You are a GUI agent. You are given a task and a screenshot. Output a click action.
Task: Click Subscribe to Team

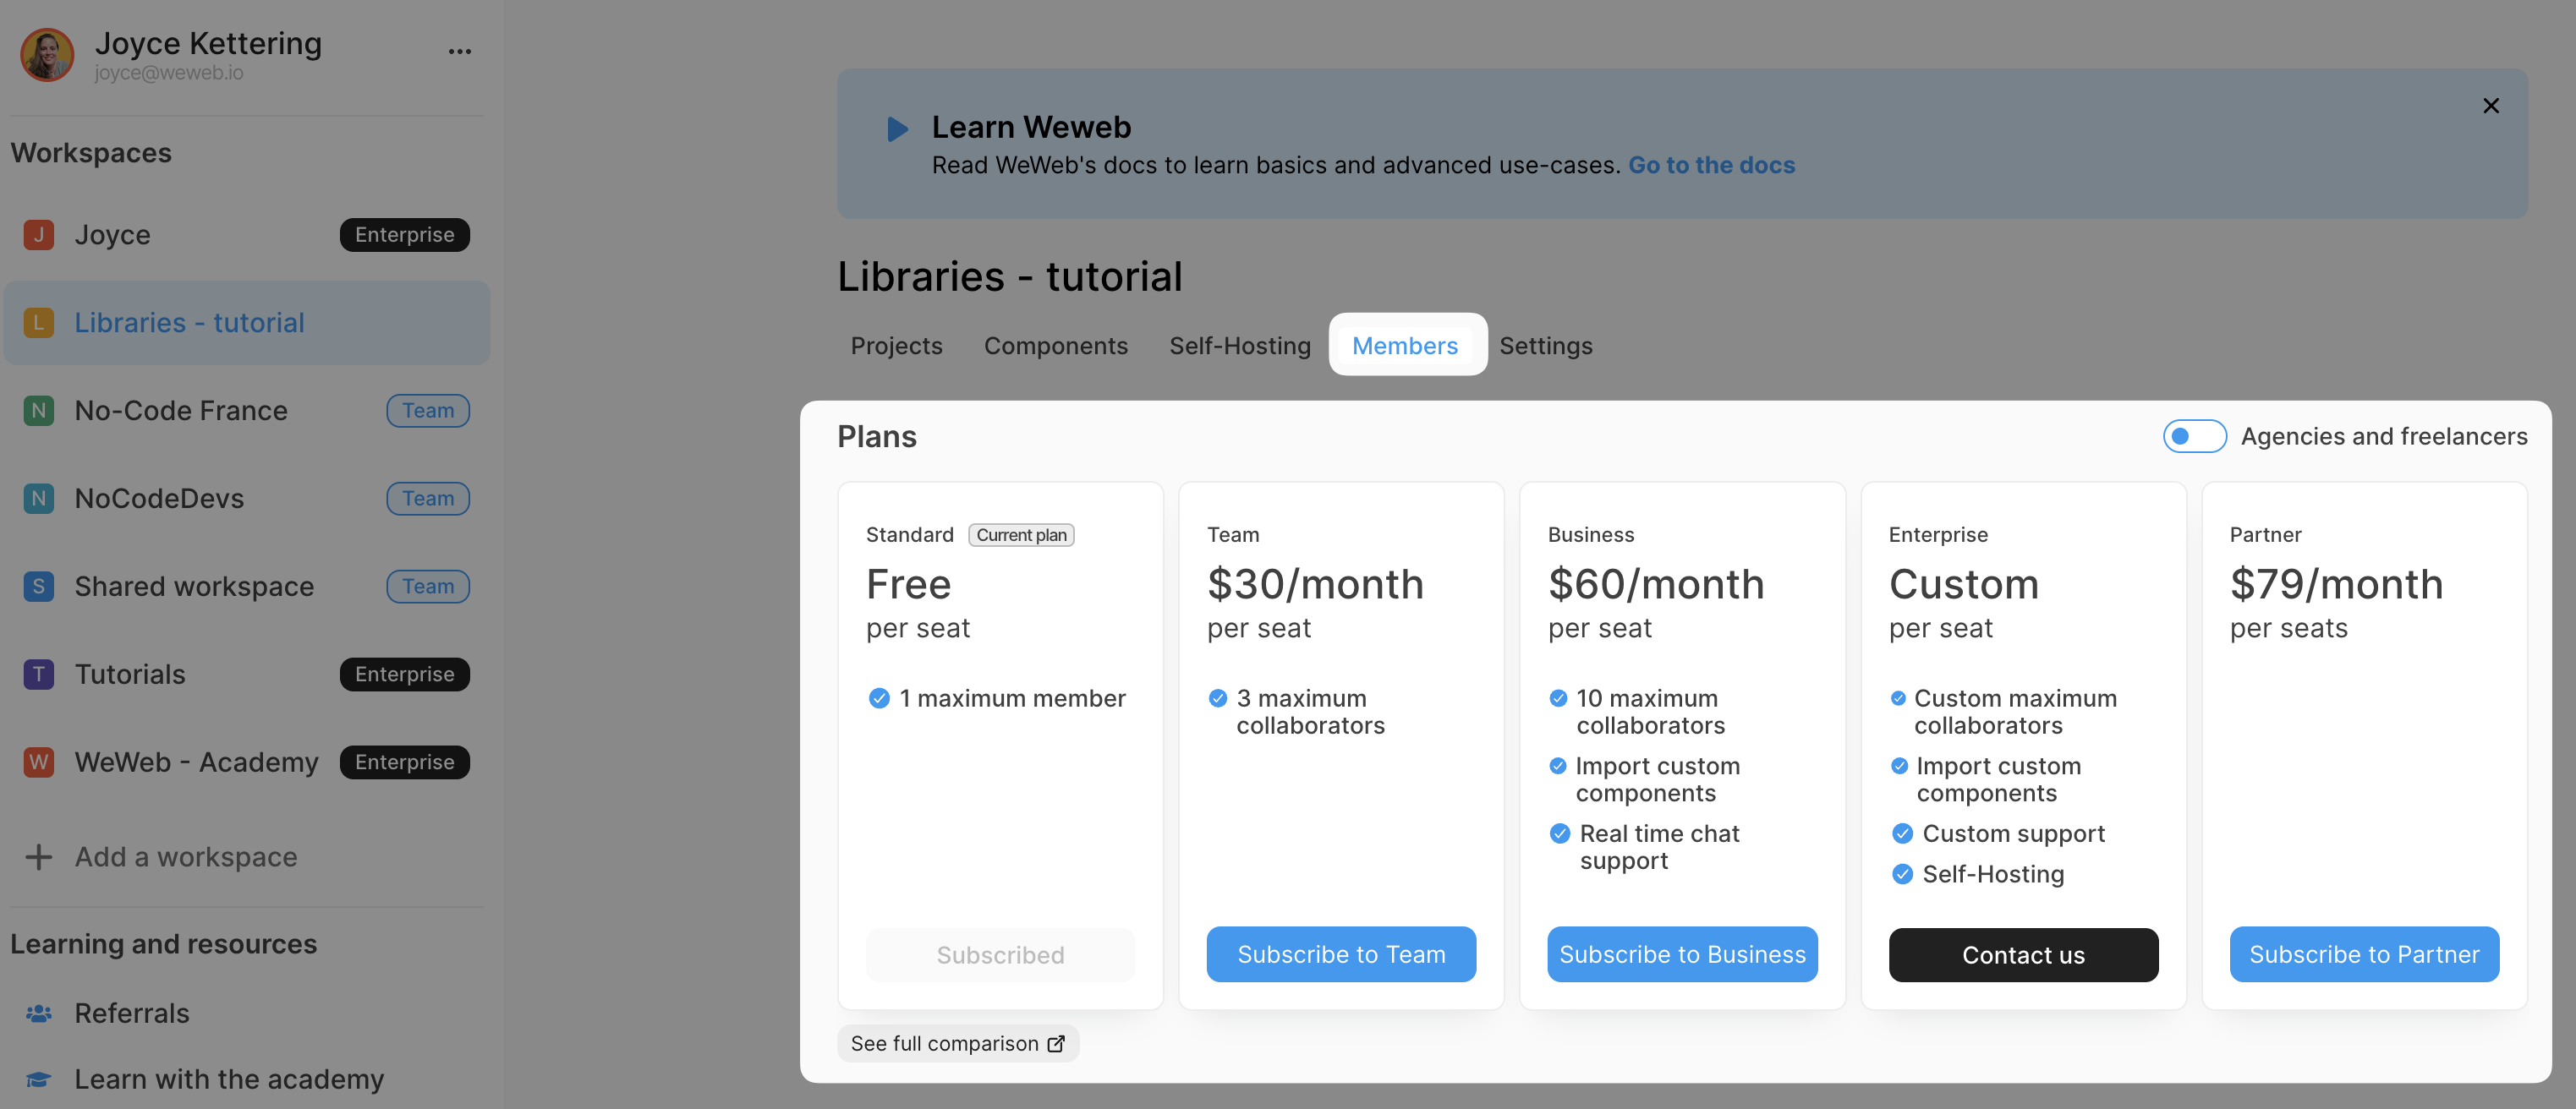[x=1341, y=954]
